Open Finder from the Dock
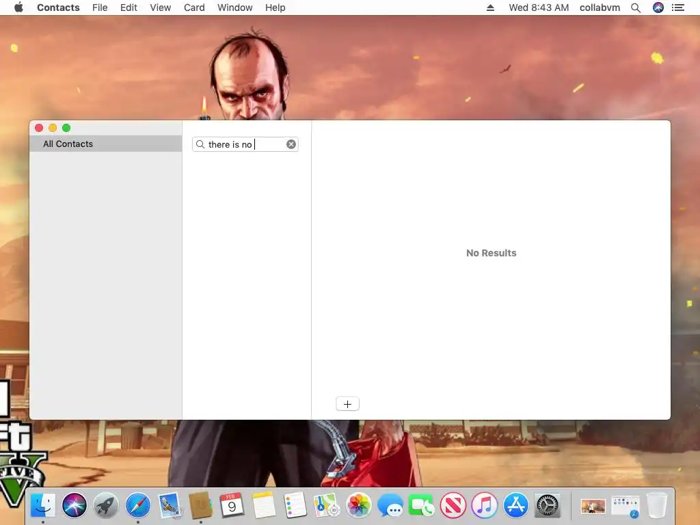Image resolution: width=700 pixels, height=525 pixels. 43,505
